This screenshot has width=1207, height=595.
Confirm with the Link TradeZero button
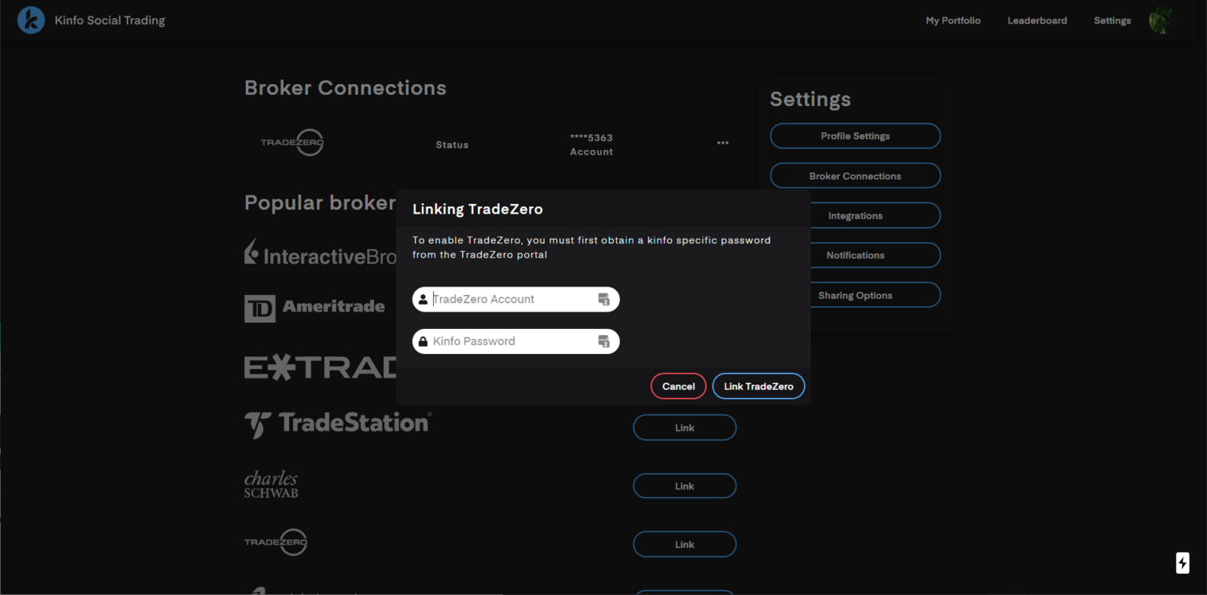[758, 385]
